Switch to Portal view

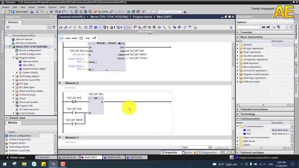pos(15,158)
